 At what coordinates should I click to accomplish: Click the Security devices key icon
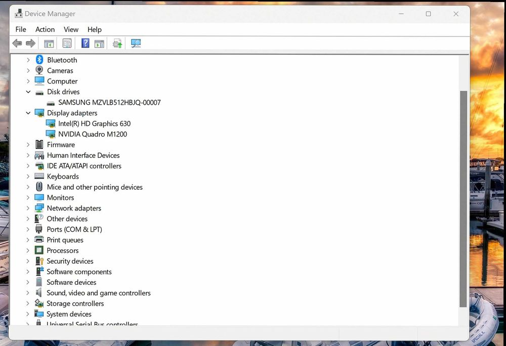(x=39, y=261)
